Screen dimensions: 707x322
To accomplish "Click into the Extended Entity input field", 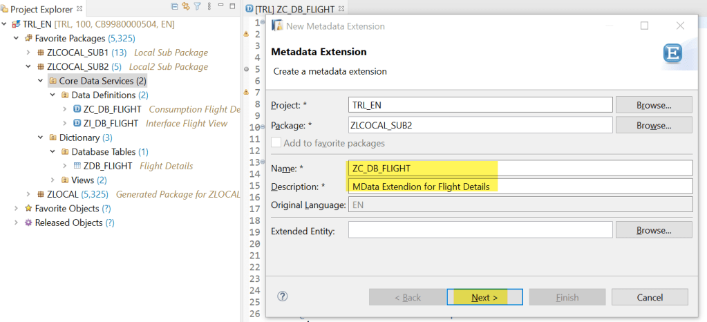I will pyautogui.click(x=480, y=230).
